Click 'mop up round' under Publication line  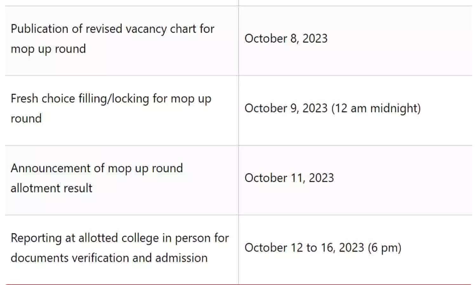48,49
